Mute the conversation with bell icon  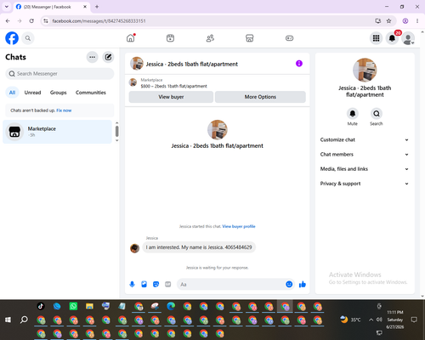pos(353,114)
